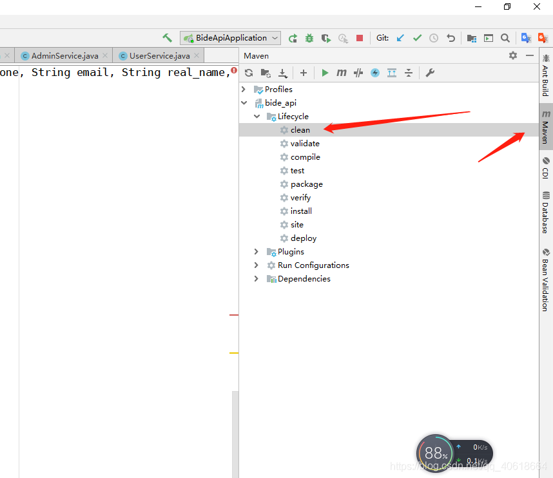
Task: Open the Bean Validation side tab
Action: point(546,280)
